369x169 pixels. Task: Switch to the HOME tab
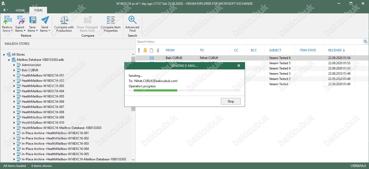pos(20,10)
